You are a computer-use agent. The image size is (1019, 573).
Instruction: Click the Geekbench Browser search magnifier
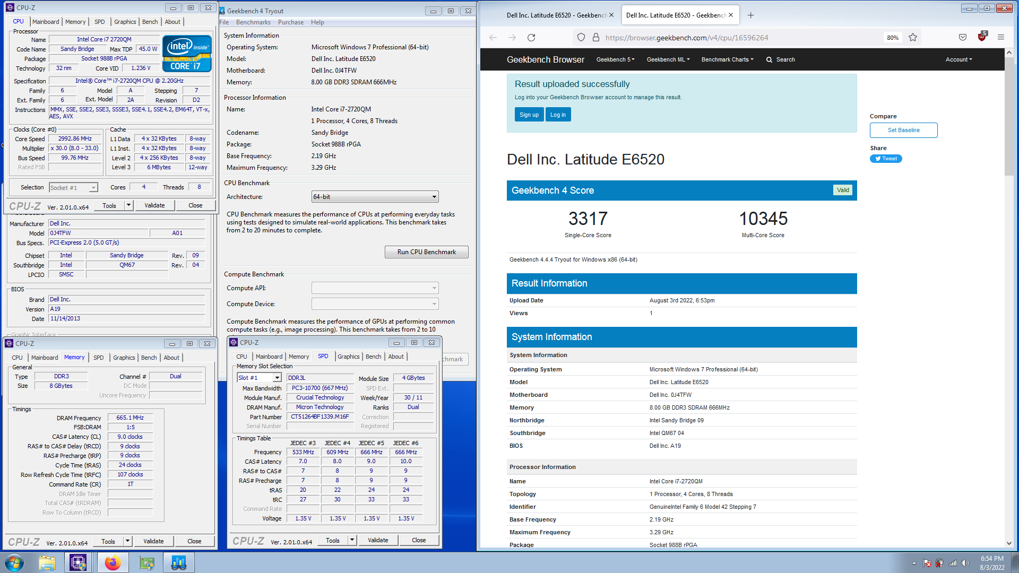tap(769, 60)
